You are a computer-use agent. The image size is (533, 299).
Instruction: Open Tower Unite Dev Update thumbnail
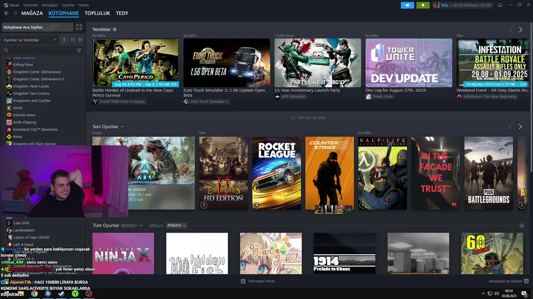point(409,63)
